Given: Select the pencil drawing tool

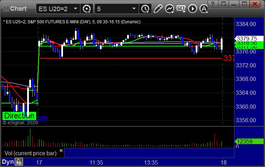Looking at the screenshot, I should pos(158,9).
